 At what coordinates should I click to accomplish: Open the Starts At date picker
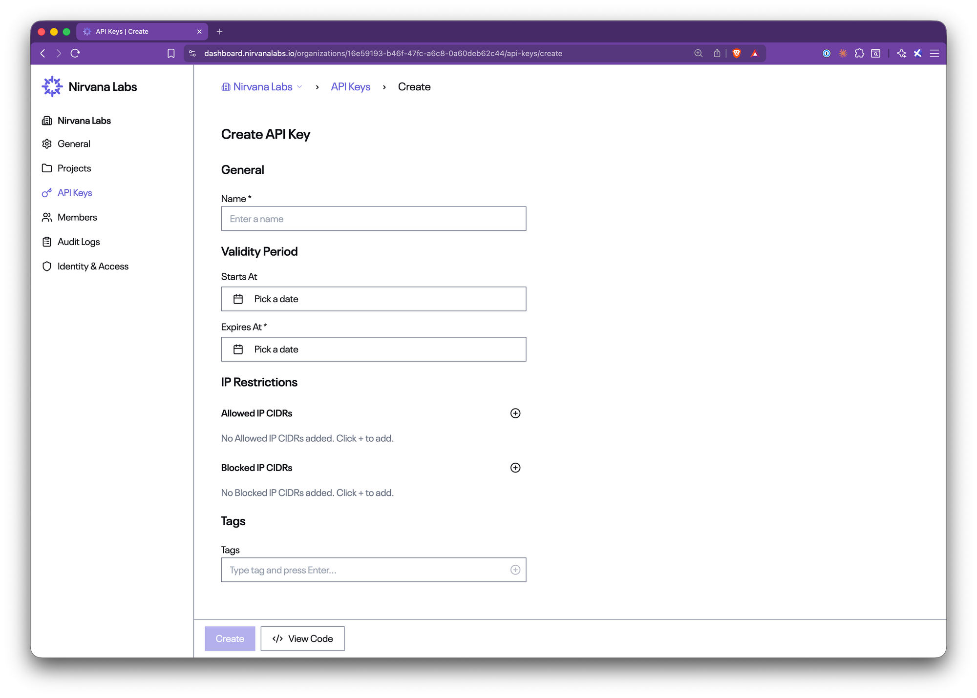[373, 299]
